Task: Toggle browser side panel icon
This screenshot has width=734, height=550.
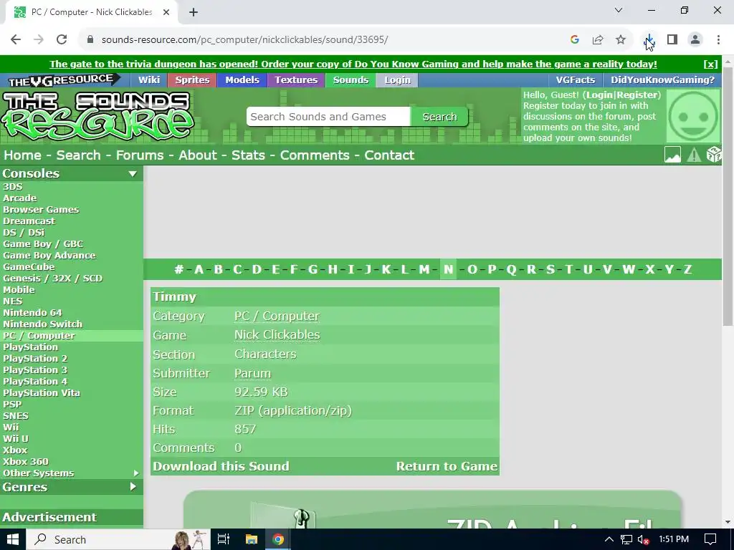Action: (x=672, y=40)
